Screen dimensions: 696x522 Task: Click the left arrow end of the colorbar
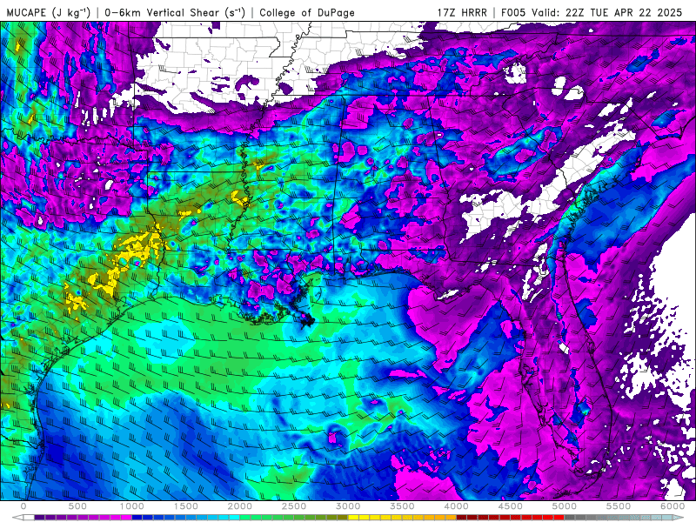click(x=17, y=517)
